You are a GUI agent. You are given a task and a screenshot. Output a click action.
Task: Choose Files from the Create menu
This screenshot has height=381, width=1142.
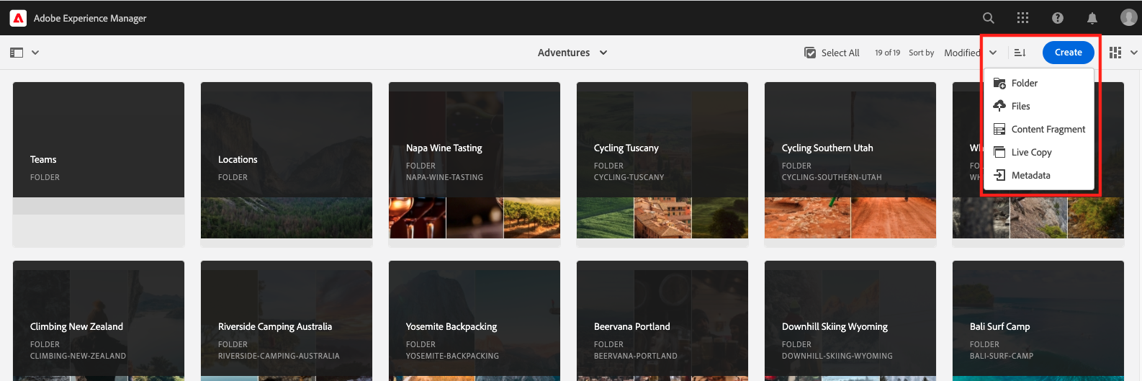click(x=1039, y=106)
